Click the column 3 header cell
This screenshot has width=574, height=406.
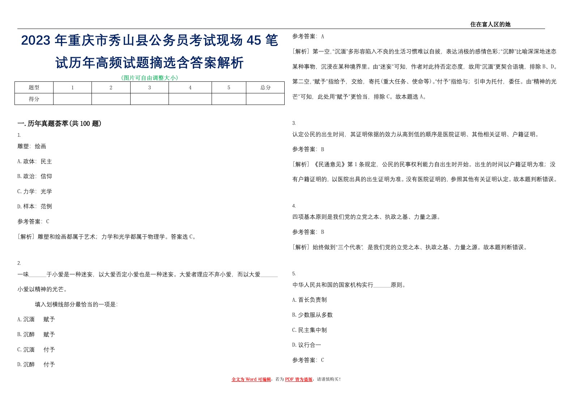click(x=149, y=88)
